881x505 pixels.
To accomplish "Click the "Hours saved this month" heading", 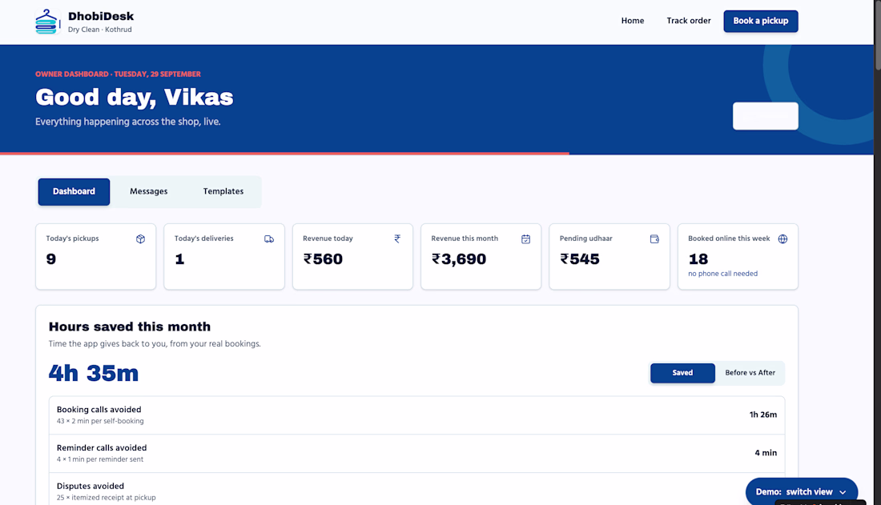I will point(130,327).
